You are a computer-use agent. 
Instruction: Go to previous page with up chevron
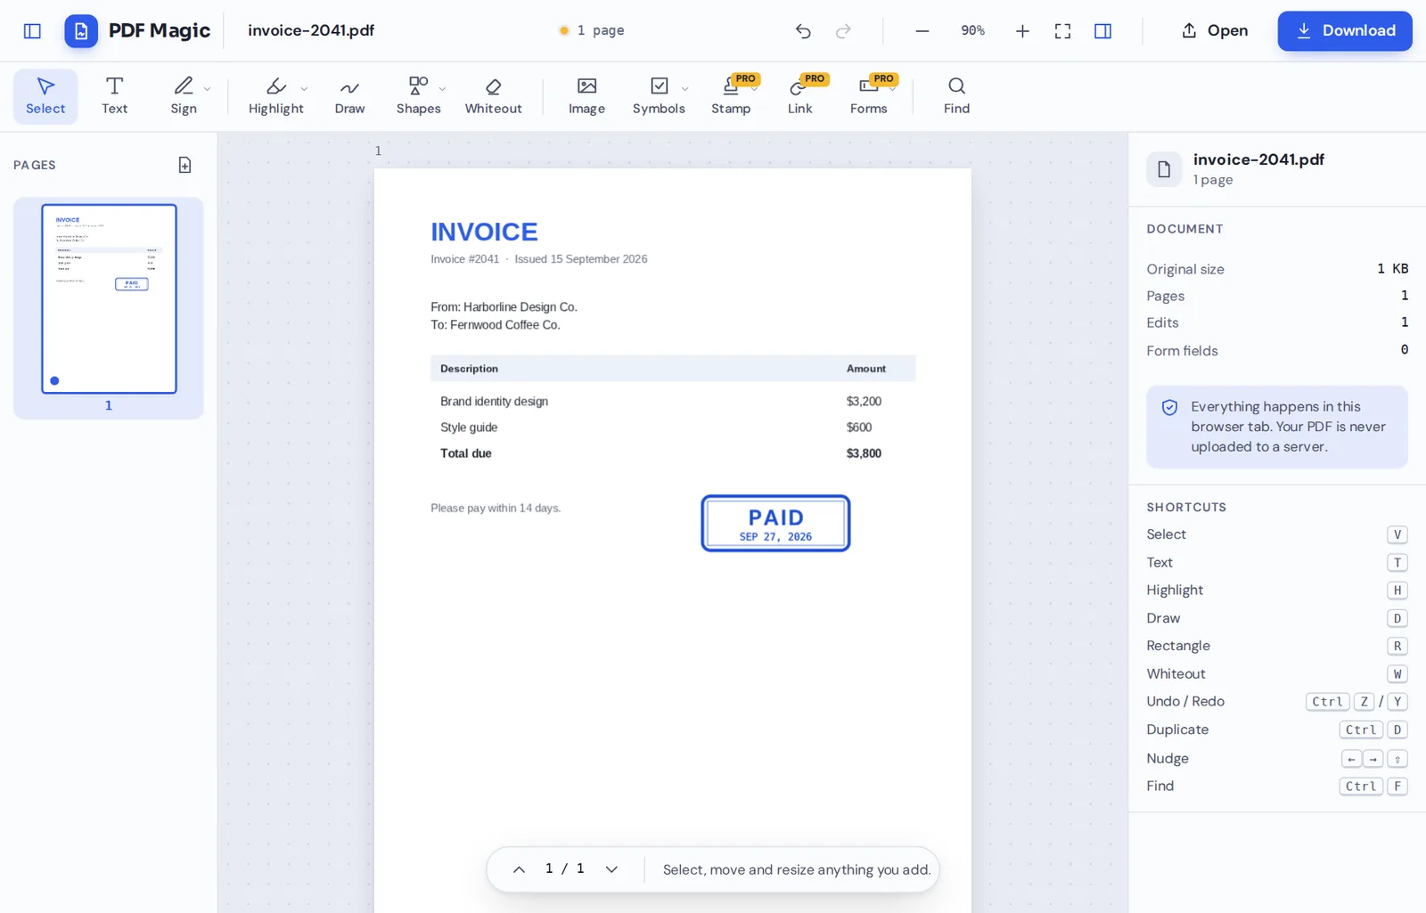tap(519, 869)
